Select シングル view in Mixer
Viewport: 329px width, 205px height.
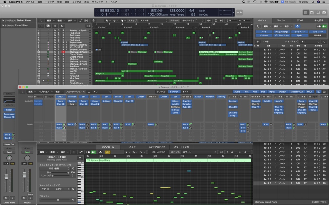coord(161,92)
